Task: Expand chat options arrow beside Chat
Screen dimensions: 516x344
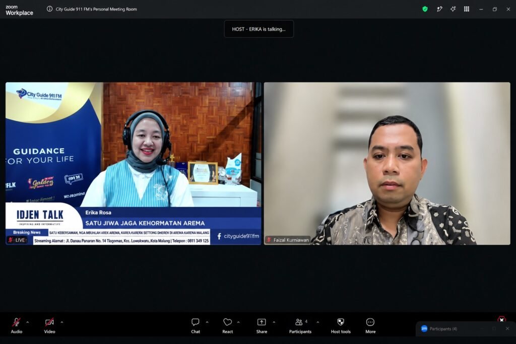Action: click(x=207, y=322)
